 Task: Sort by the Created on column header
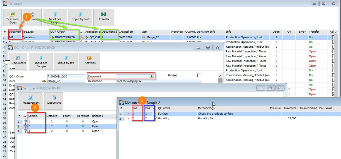click(126, 32)
